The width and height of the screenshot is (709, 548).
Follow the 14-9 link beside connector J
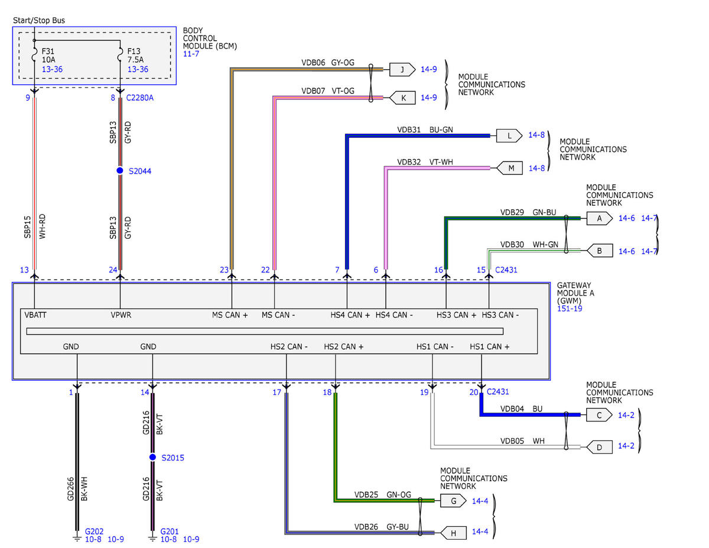point(428,70)
